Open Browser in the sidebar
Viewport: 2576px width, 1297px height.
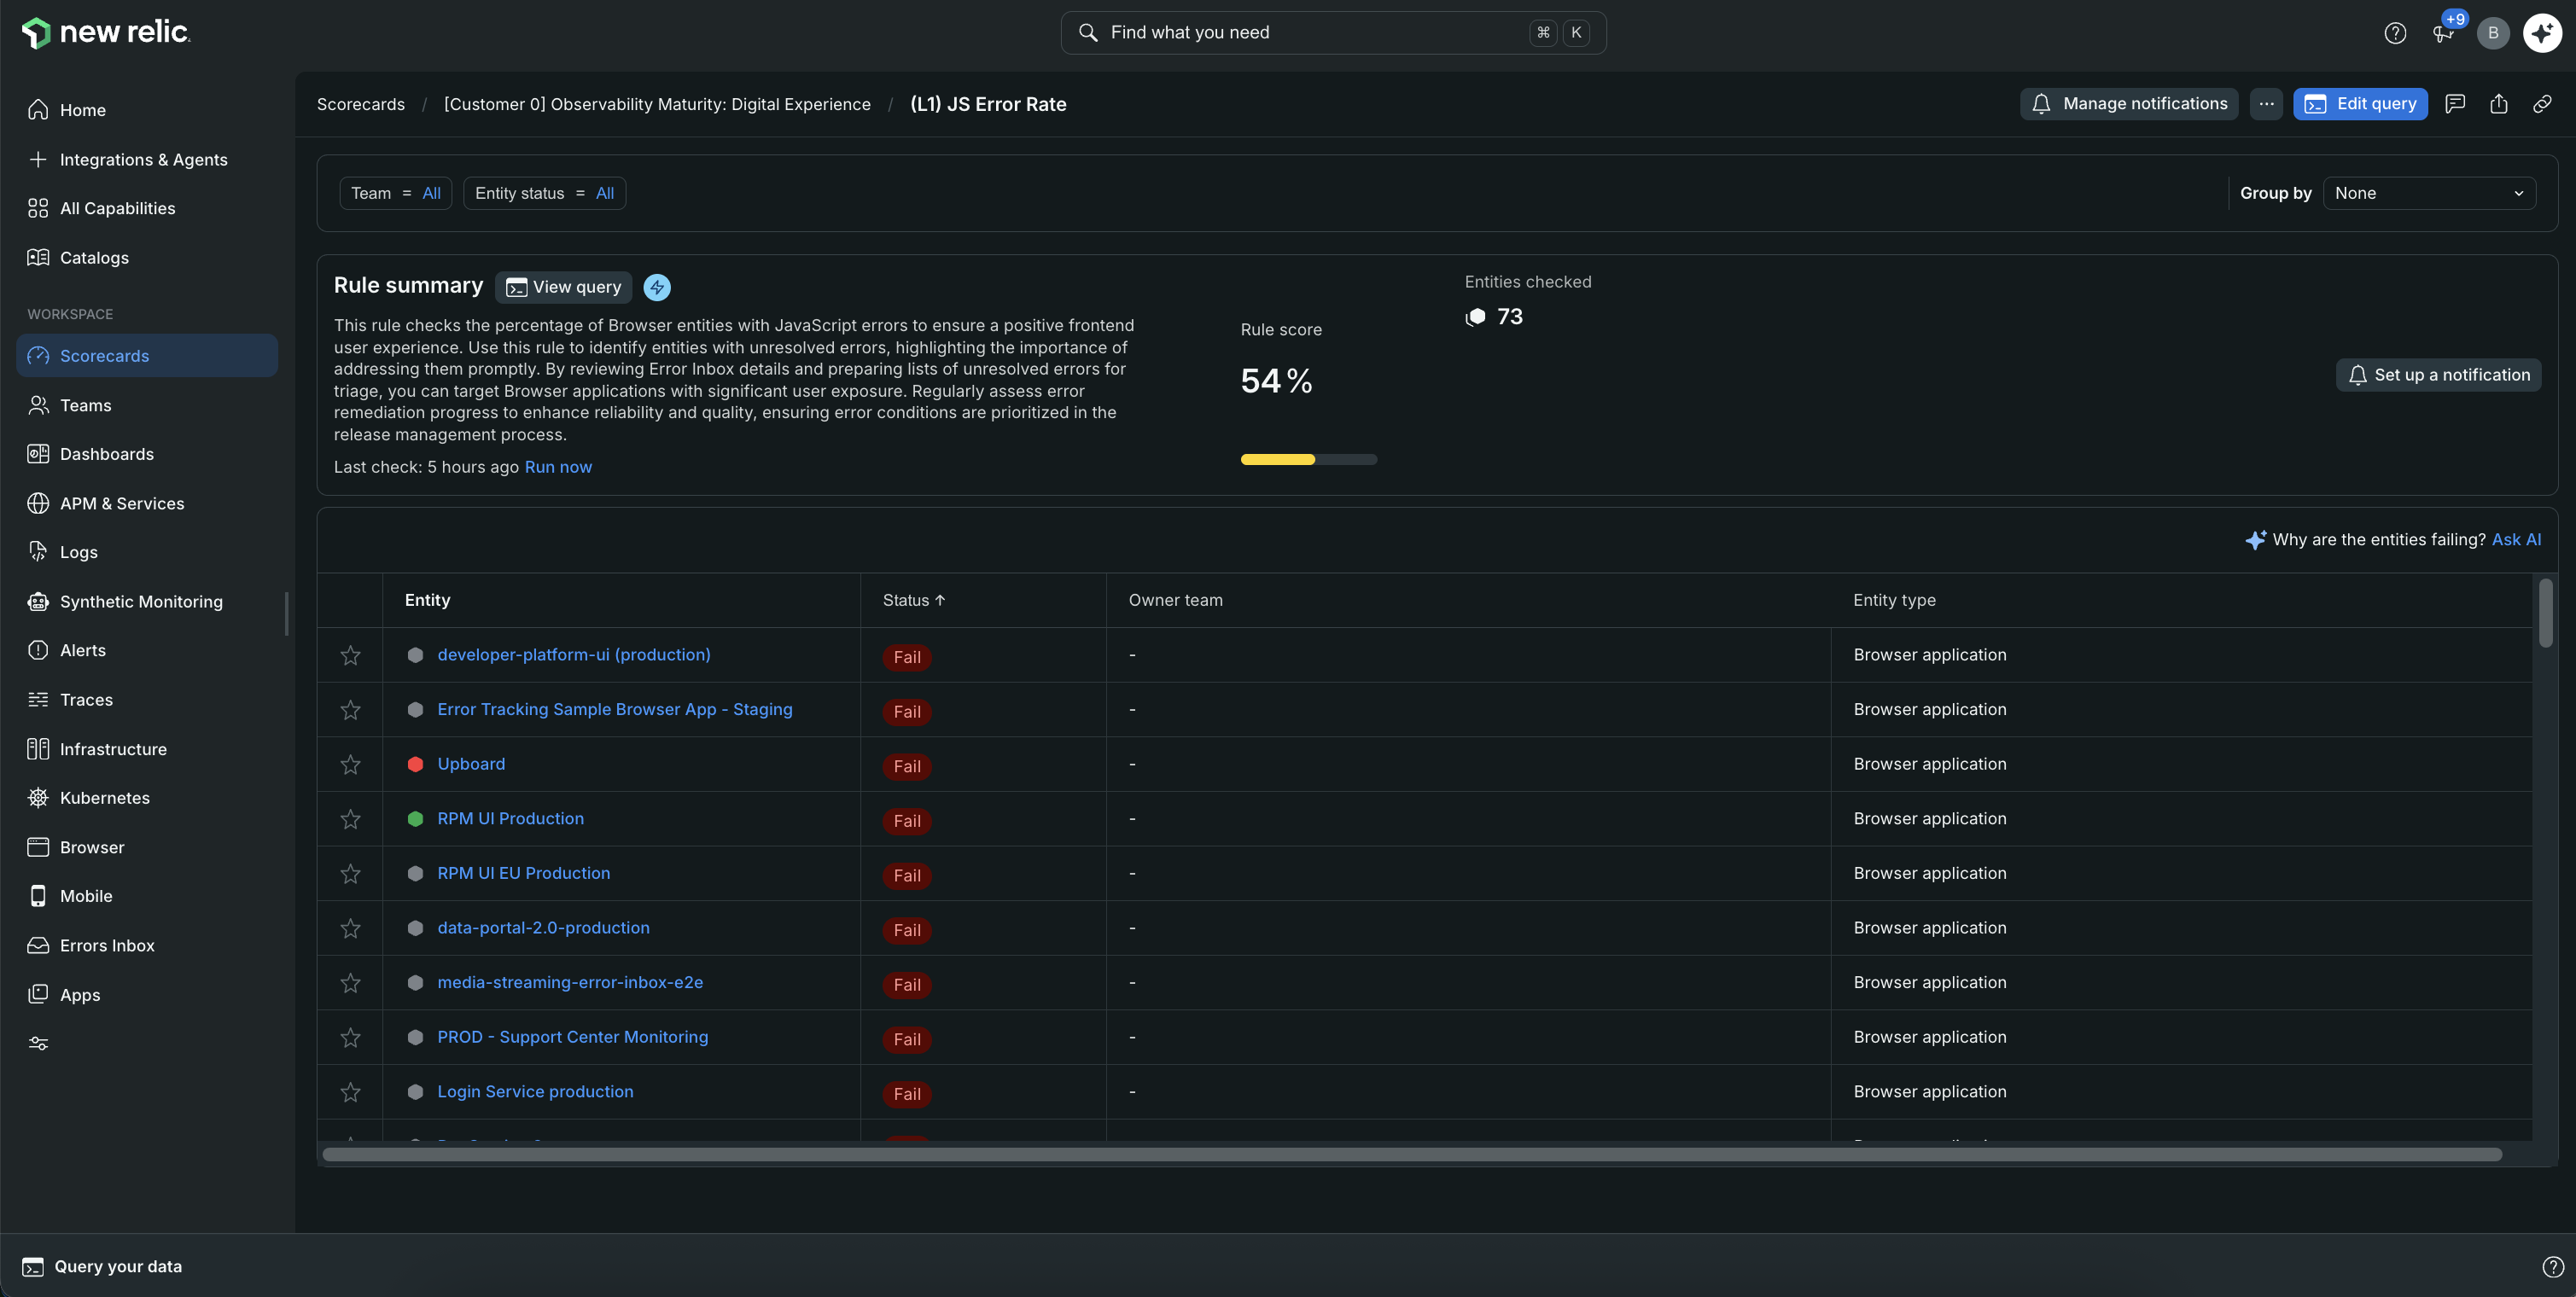[147, 847]
